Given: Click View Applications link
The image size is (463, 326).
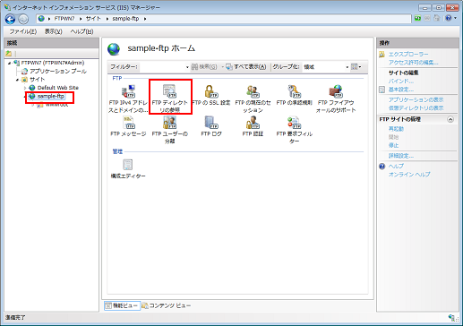Looking at the screenshot, I should point(416,99).
